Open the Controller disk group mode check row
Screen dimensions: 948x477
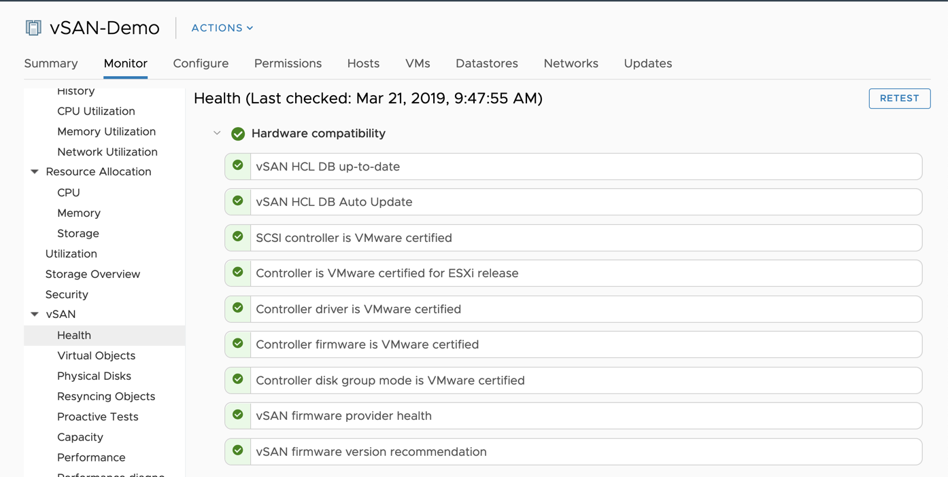(x=585, y=381)
